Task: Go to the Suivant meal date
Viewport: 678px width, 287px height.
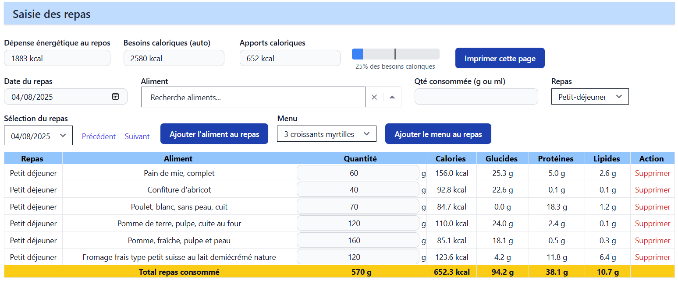Action: coord(137,136)
